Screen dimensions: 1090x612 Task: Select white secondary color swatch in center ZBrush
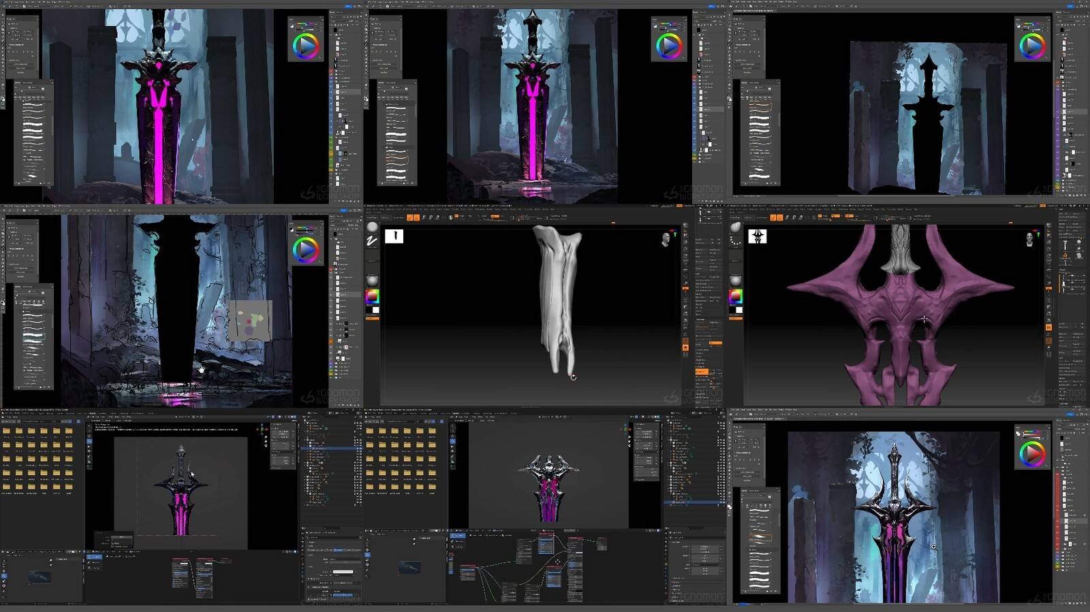tap(375, 310)
